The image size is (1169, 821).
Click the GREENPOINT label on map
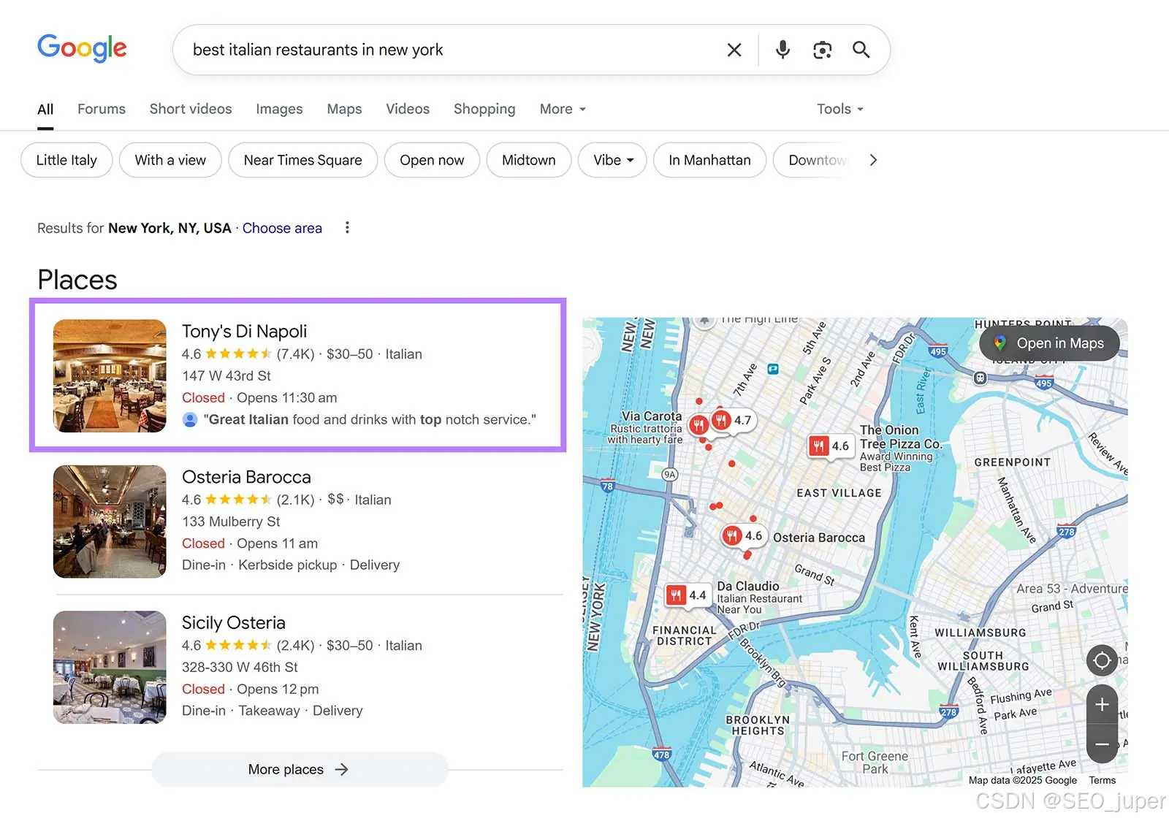tap(1012, 462)
